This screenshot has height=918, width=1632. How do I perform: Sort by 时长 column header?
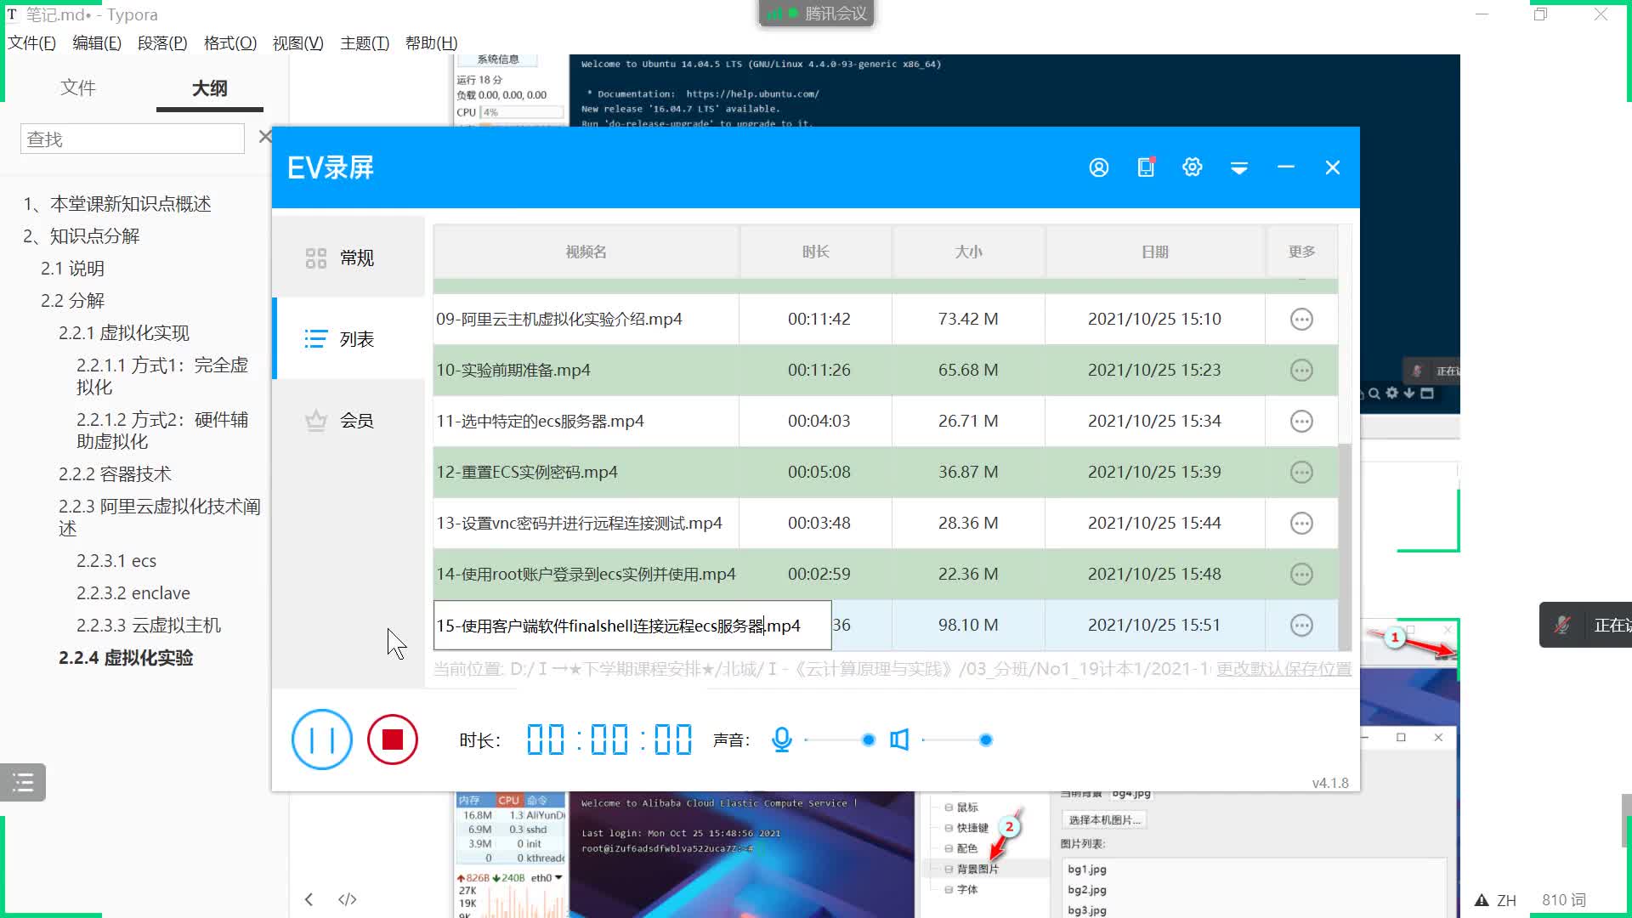tap(815, 252)
